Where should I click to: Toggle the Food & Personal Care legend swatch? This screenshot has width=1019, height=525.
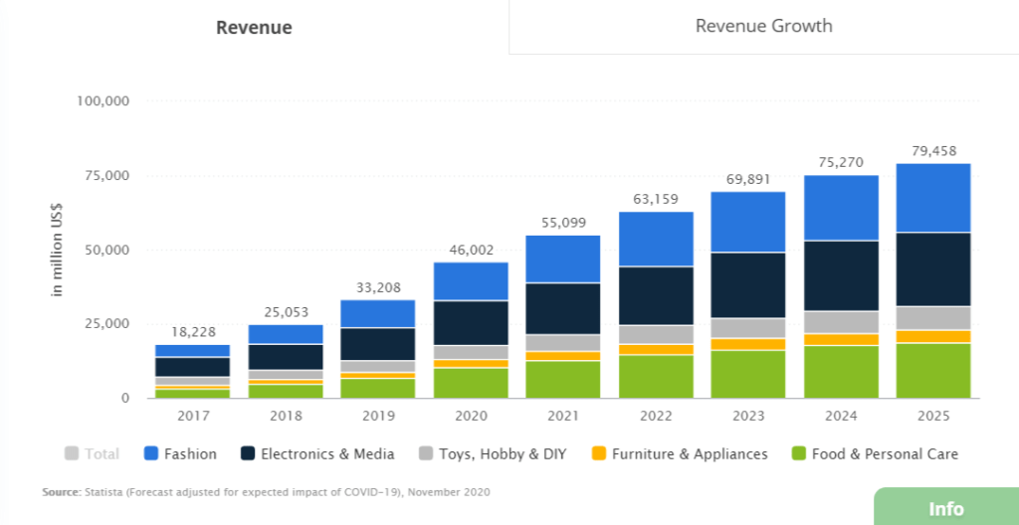[798, 453]
